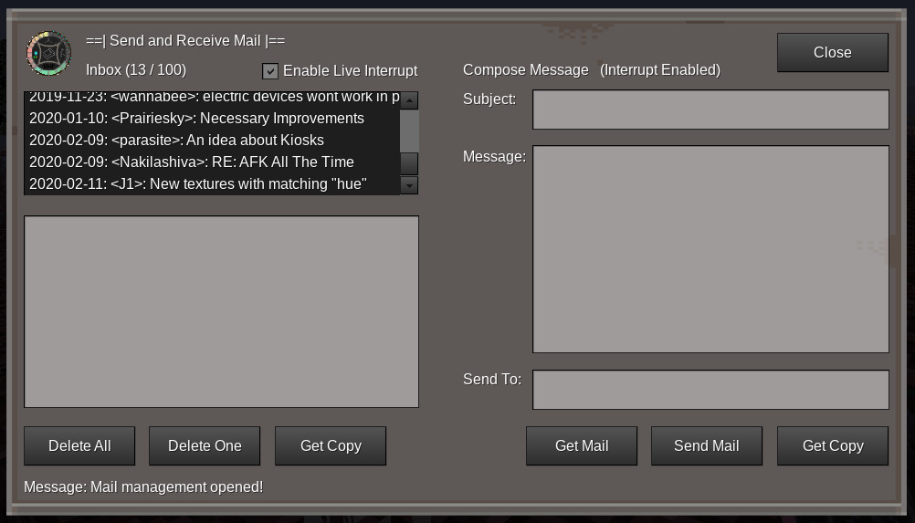The width and height of the screenshot is (915, 523).
Task: Open Nakilashiva's RE: AFK All The Time
Action: (x=192, y=162)
